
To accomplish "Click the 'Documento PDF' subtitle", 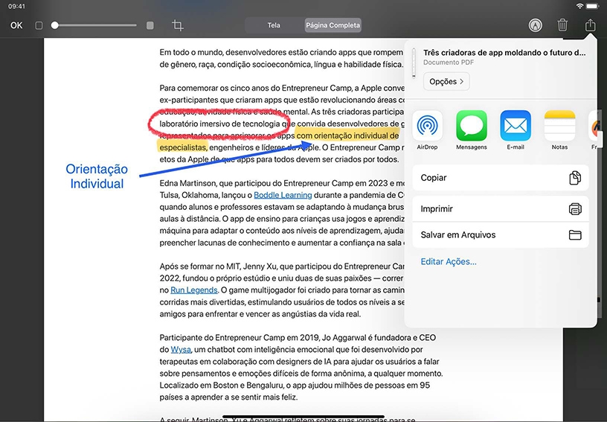I will [x=449, y=63].
